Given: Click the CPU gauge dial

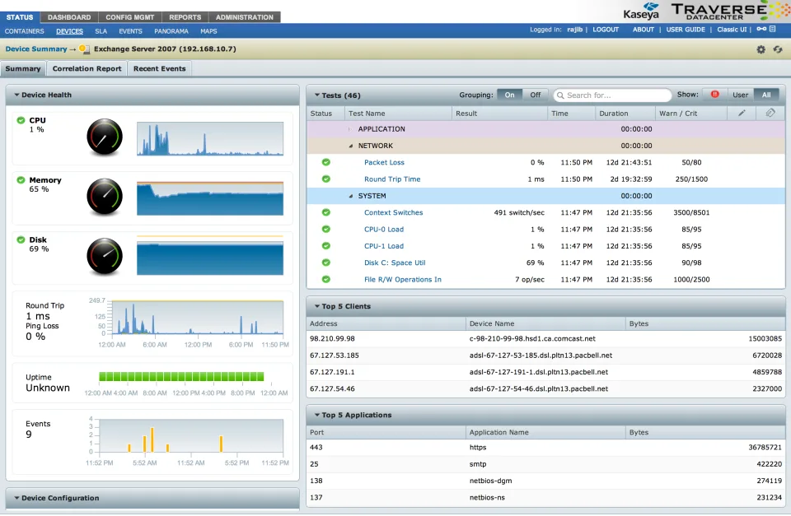Looking at the screenshot, I should (x=105, y=137).
